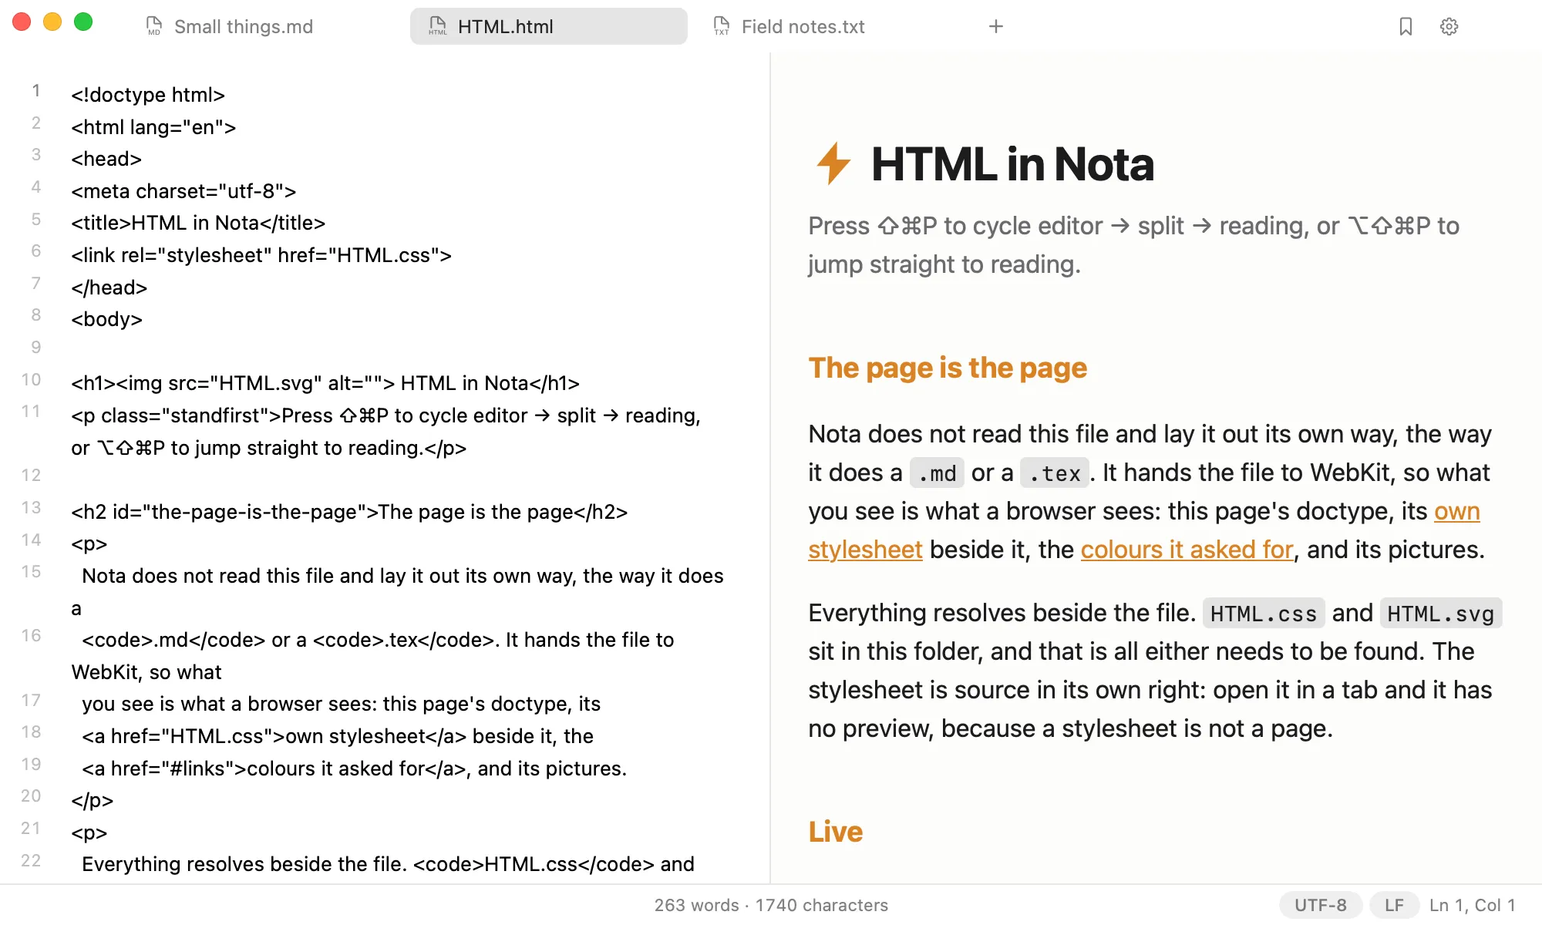Click the <meta charset="utf-8"> line
This screenshot has height=925, width=1542.
pyautogui.click(x=183, y=191)
